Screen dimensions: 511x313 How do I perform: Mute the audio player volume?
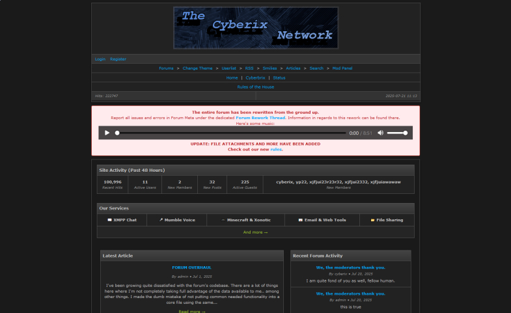380,133
